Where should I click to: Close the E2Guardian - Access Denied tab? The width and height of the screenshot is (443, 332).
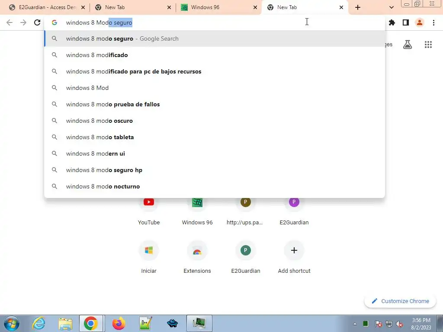(83, 7)
